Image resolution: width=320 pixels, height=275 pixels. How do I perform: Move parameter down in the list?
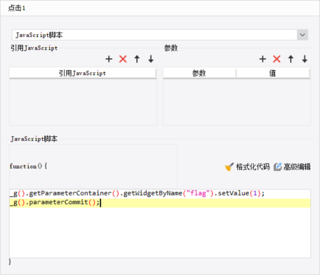tap(305, 59)
